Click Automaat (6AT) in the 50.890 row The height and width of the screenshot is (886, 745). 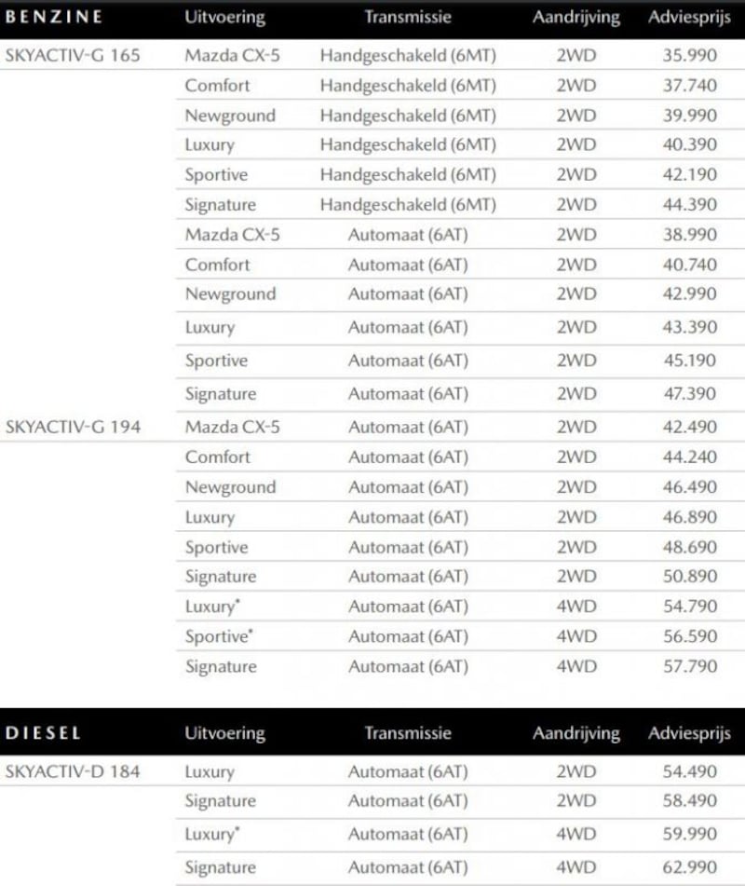(x=408, y=577)
